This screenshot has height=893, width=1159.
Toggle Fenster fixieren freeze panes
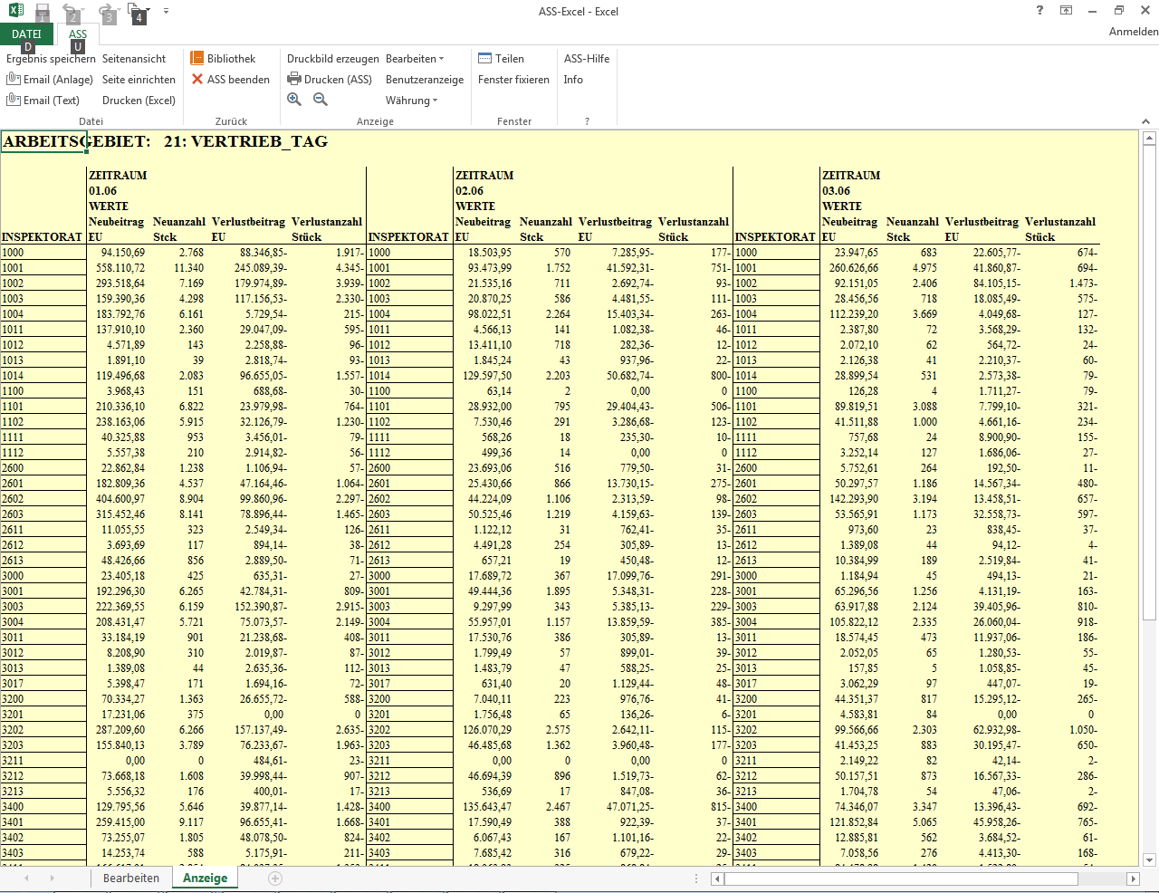[513, 80]
